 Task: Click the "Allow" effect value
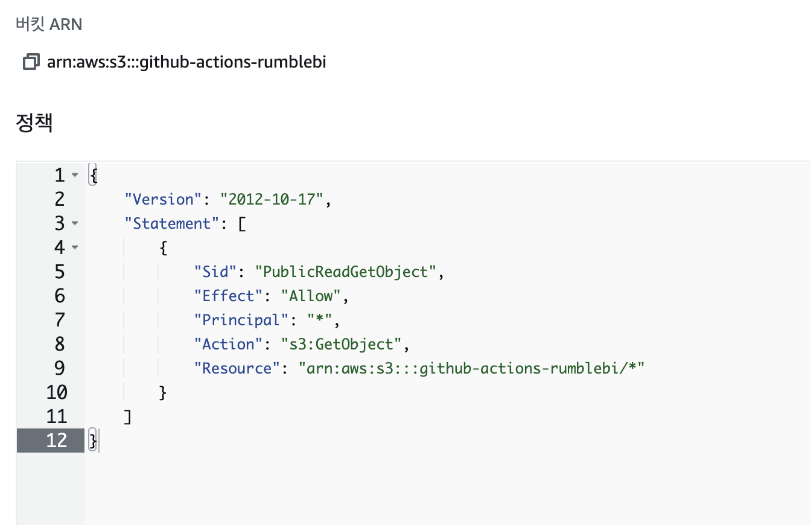pos(311,296)
